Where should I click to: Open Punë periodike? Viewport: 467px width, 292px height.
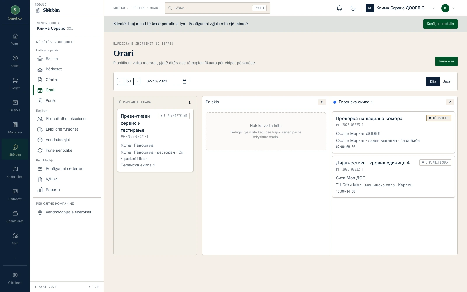click(67, 150)
